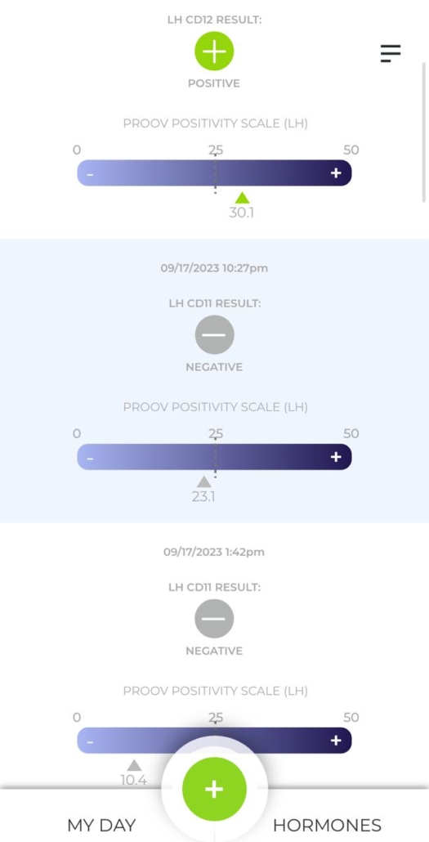The height and width of the screenshot is (842, 429).
Task: Tap the 09/17/2023 10:27pm timestamp
Action: click(214, 267)
